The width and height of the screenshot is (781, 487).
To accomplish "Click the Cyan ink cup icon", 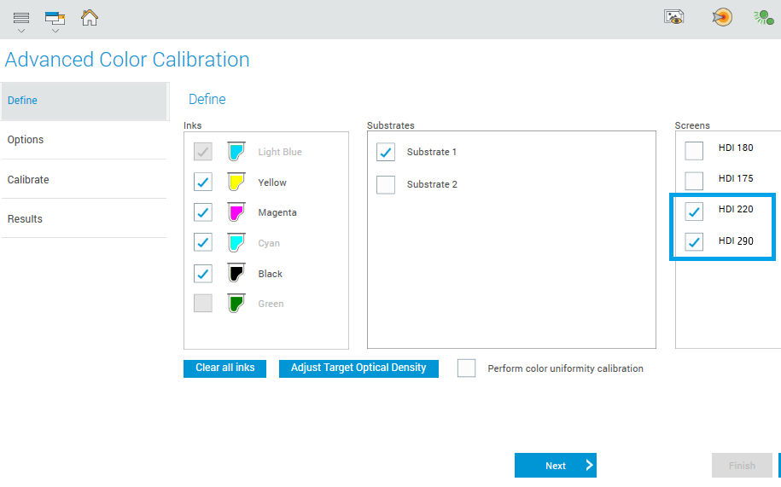I will pyautogui.click(x=236, y=243).
